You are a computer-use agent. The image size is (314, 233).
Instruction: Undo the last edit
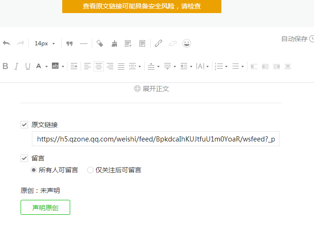coord(7,43)
